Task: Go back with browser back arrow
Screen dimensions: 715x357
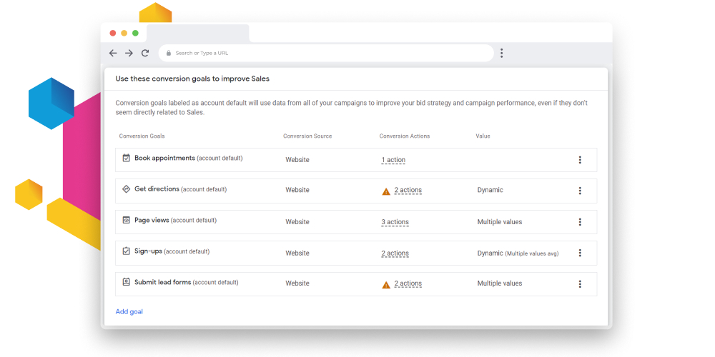Action: (x=113, y=53)
